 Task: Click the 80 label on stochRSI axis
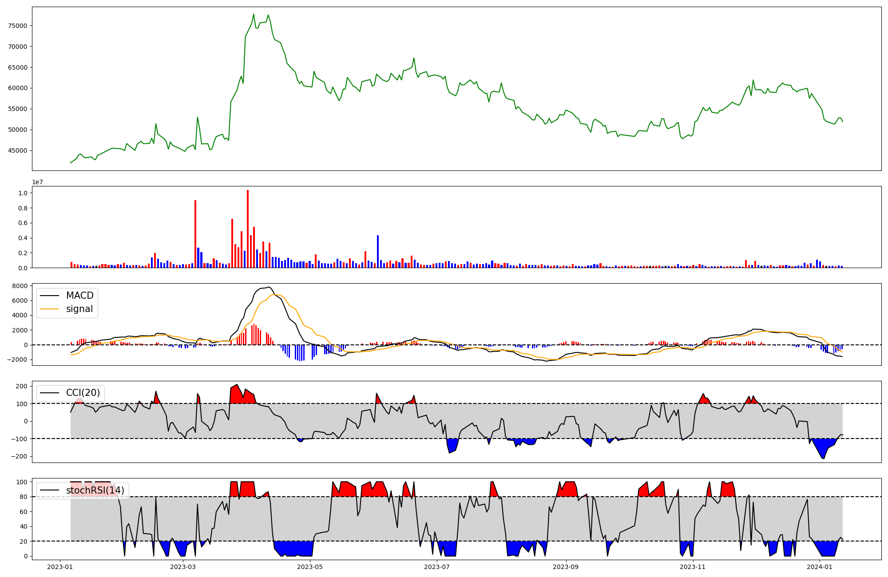pos(23,497)
